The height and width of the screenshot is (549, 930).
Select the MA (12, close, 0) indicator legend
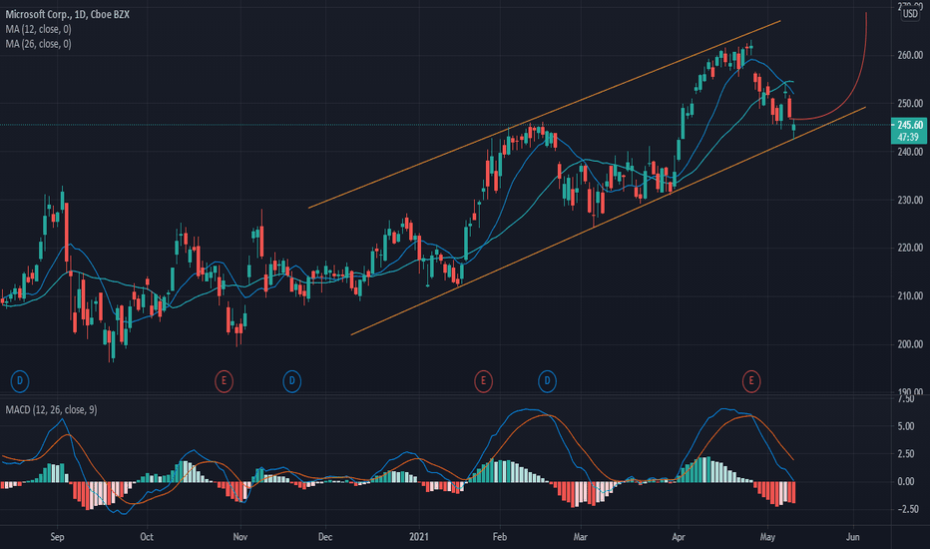click(39, 29)
